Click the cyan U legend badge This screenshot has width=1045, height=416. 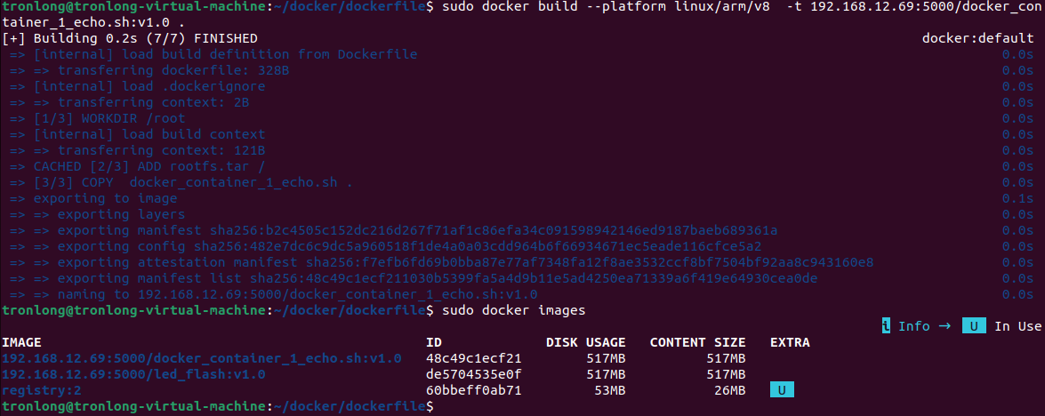[974, 326]
